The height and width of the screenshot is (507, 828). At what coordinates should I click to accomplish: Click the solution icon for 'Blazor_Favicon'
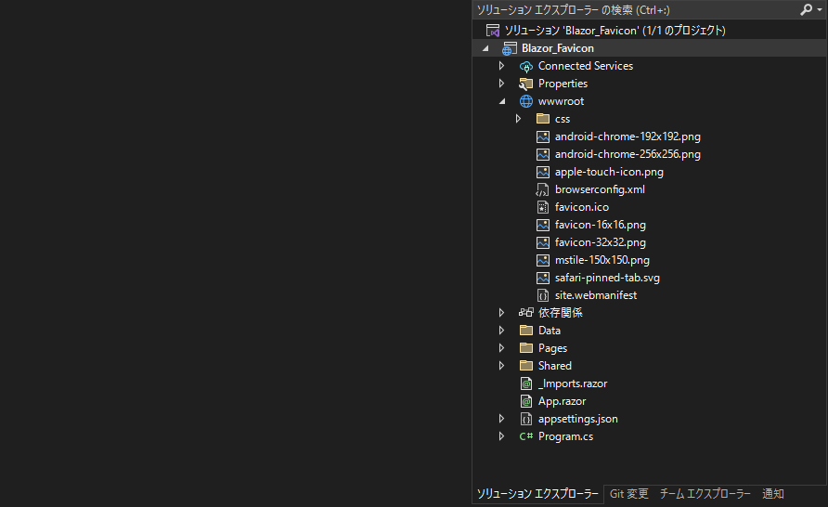(493, 31)
